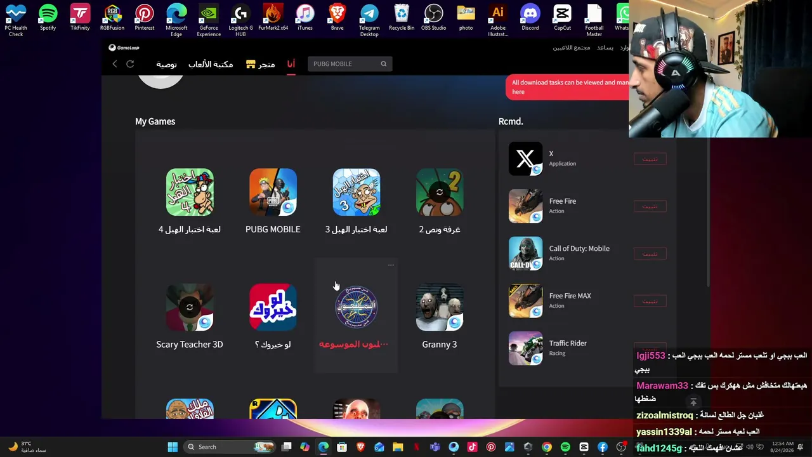Click the "Traffic Rider" title text
The width and height of the screenshot is (812, 457).
tap(568, 343)
